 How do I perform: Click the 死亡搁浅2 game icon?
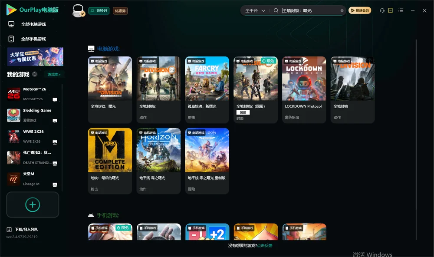tap(13, 158)
